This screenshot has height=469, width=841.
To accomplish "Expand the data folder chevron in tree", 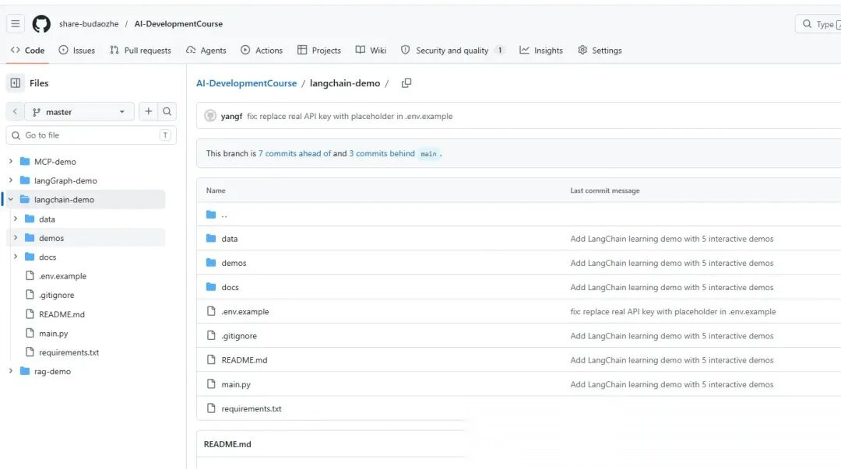I will tap(15, 219).
